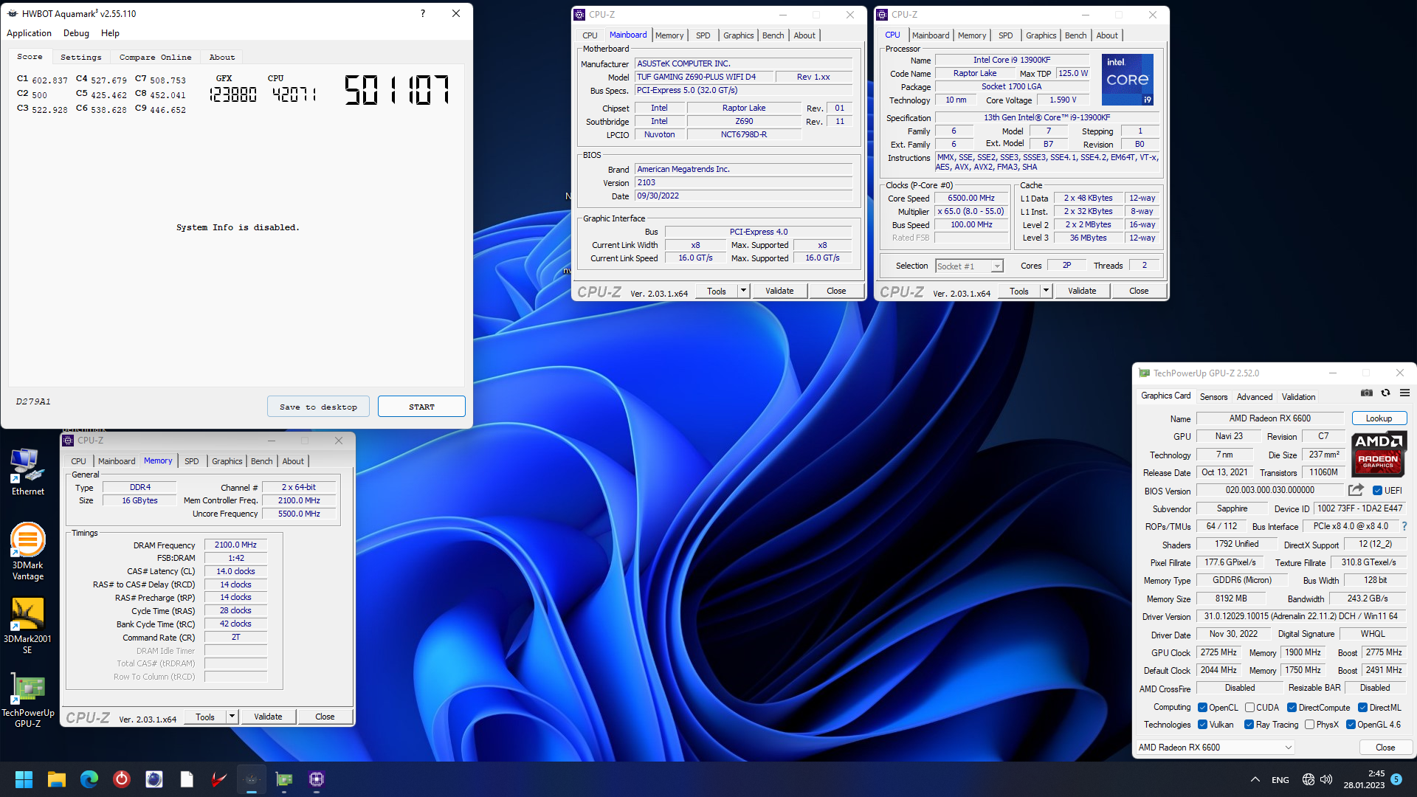The width and height of the screenshot is (1417, 797).
Task: Toggle the UEFI checkbox in GPU-Z
Action: coord(1377,490)
